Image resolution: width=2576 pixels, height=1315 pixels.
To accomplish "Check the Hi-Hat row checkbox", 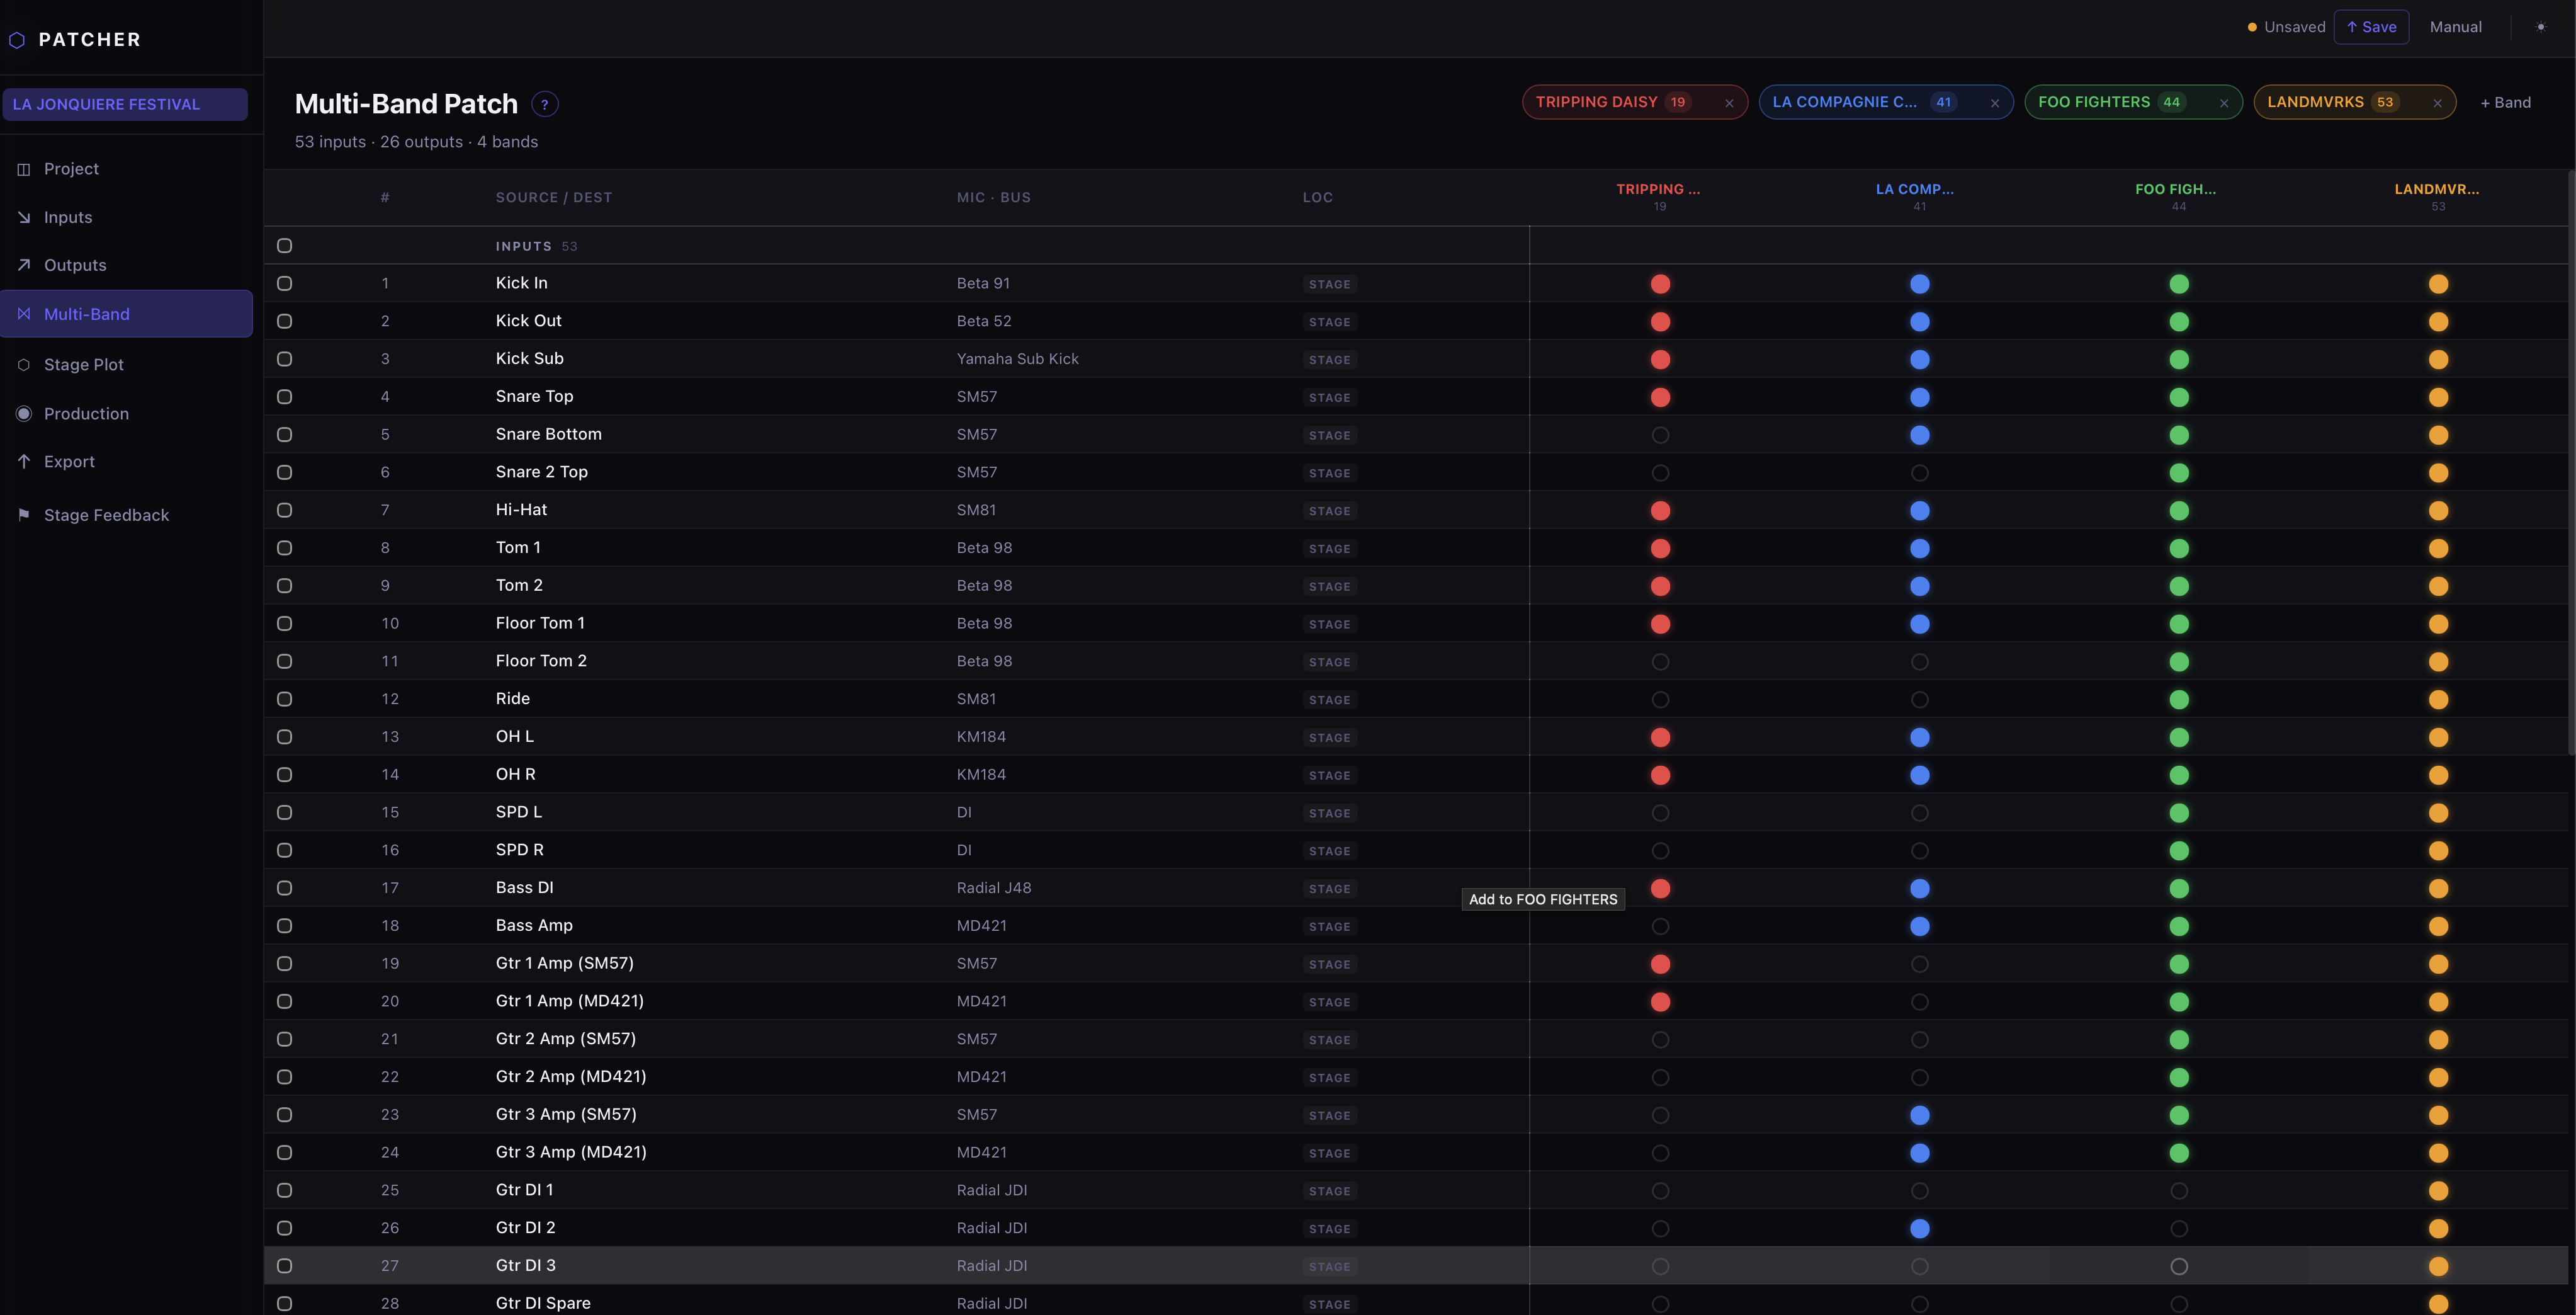I will pos(284,510).
